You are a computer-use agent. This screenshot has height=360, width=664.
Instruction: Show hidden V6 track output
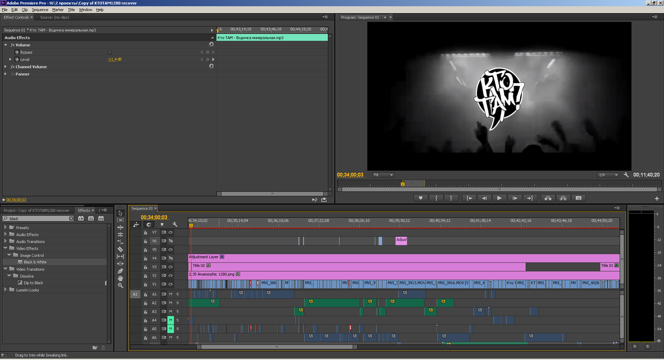170,241
